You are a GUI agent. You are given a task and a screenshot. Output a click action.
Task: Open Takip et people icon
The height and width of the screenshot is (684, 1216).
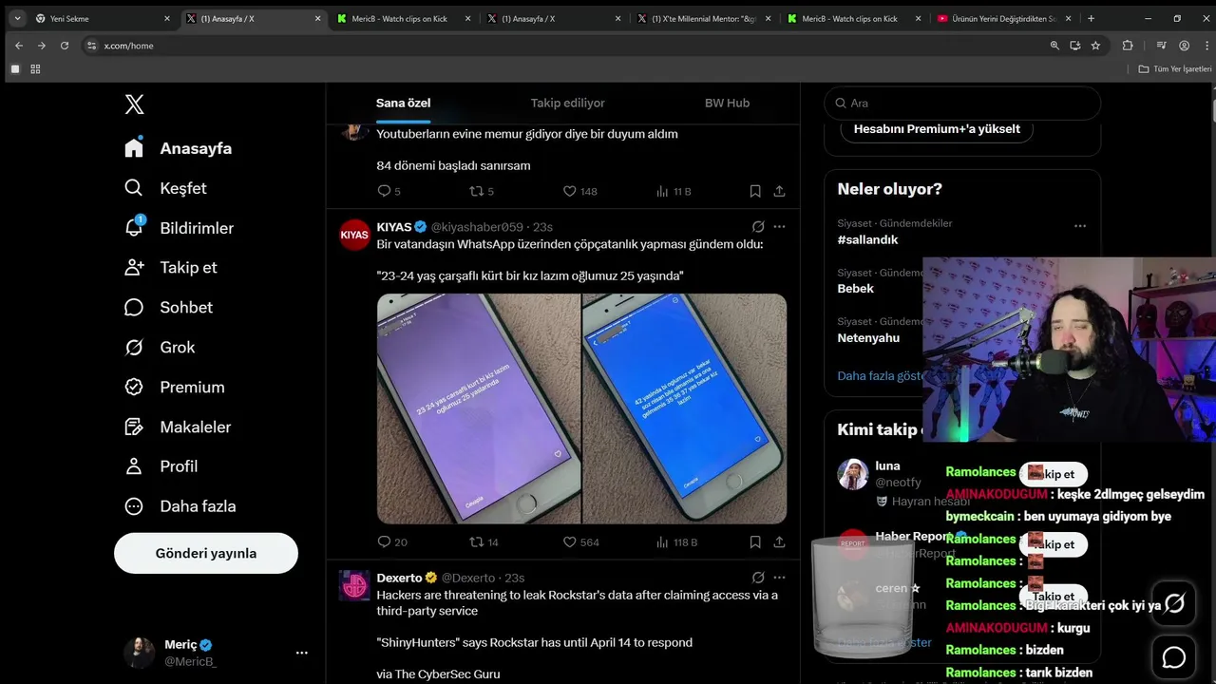(134, 268)
